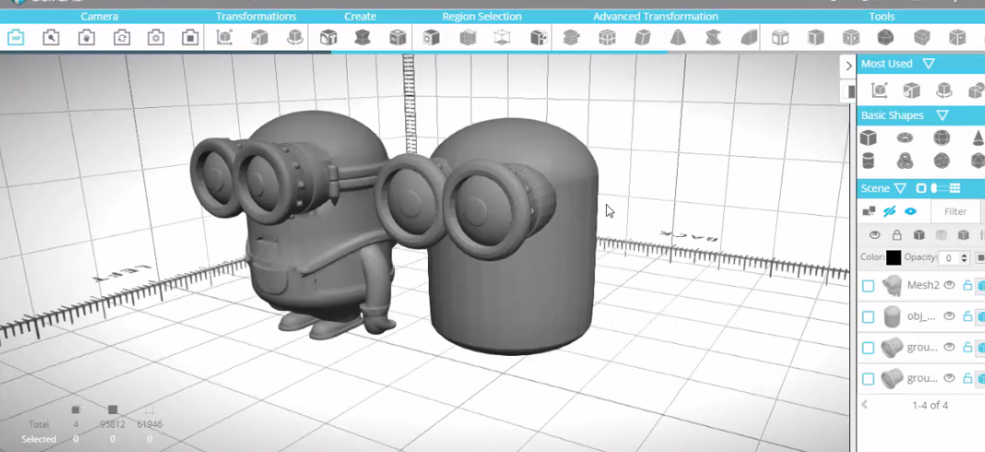Open the black Color swatch

(893, 257)
